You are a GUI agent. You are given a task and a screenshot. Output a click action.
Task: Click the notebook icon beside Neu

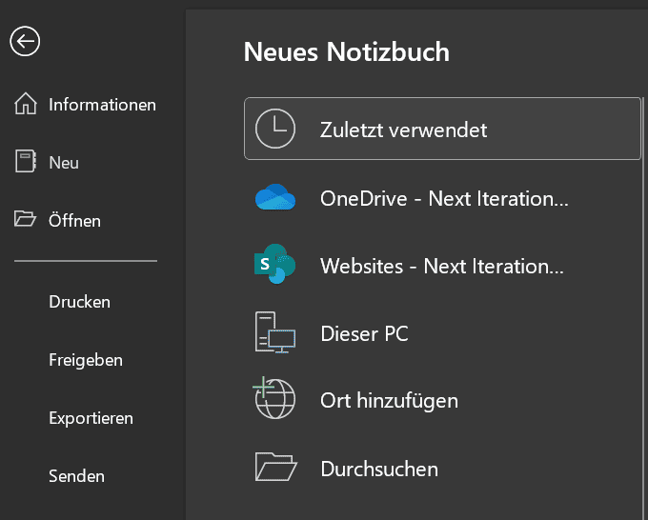tap(26, 161)
